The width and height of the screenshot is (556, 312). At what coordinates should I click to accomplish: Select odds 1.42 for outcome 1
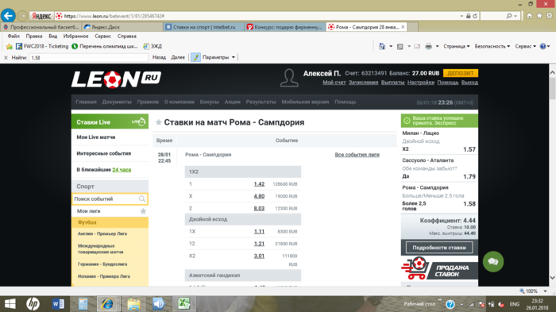[x=259, y=184]
